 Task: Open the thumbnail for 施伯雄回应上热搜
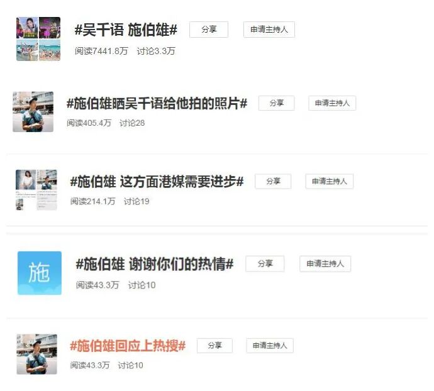click(37, 354)
